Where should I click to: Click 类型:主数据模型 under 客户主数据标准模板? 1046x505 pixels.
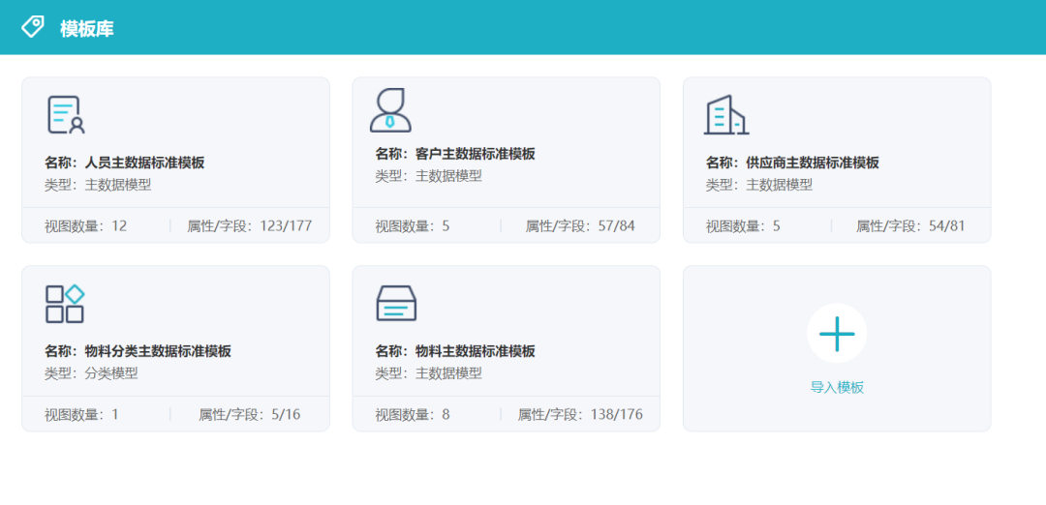click(x=428, y=176)
